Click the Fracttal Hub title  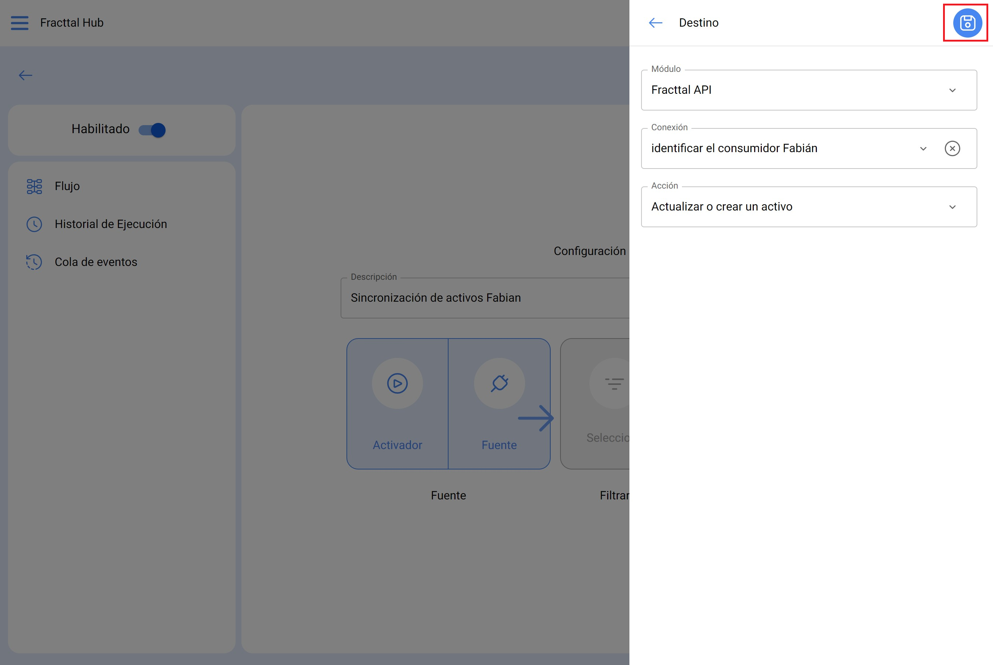click(x=71, y=23)
